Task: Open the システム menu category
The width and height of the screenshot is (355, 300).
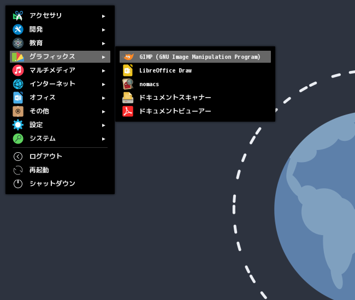Action: coord(60,139)
